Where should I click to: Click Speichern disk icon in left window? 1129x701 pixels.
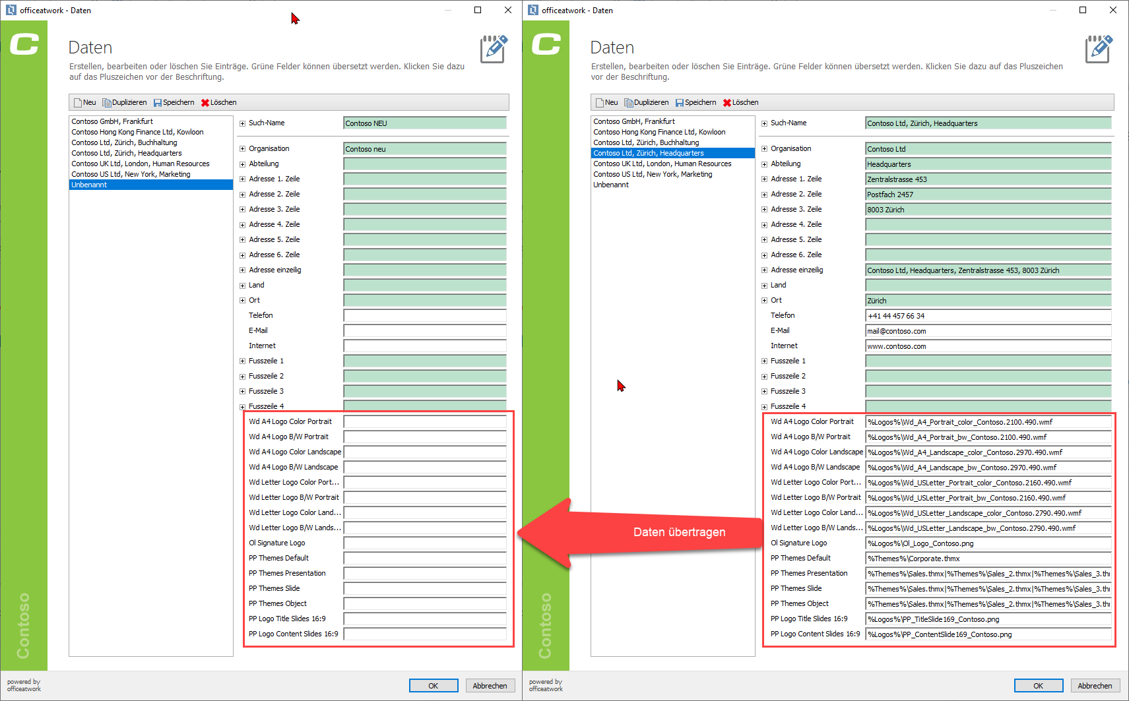click(158, 103)
